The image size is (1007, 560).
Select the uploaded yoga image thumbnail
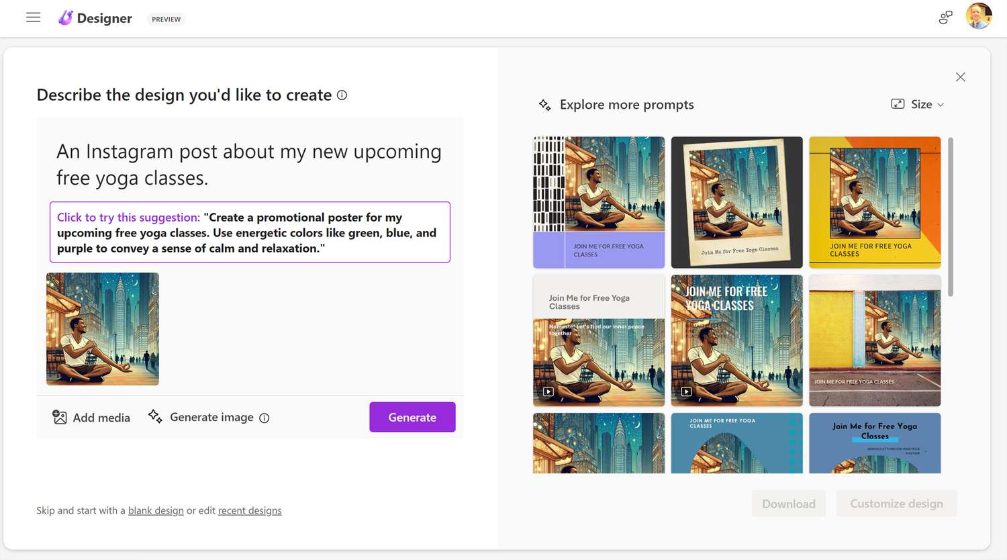pos(103,329)
